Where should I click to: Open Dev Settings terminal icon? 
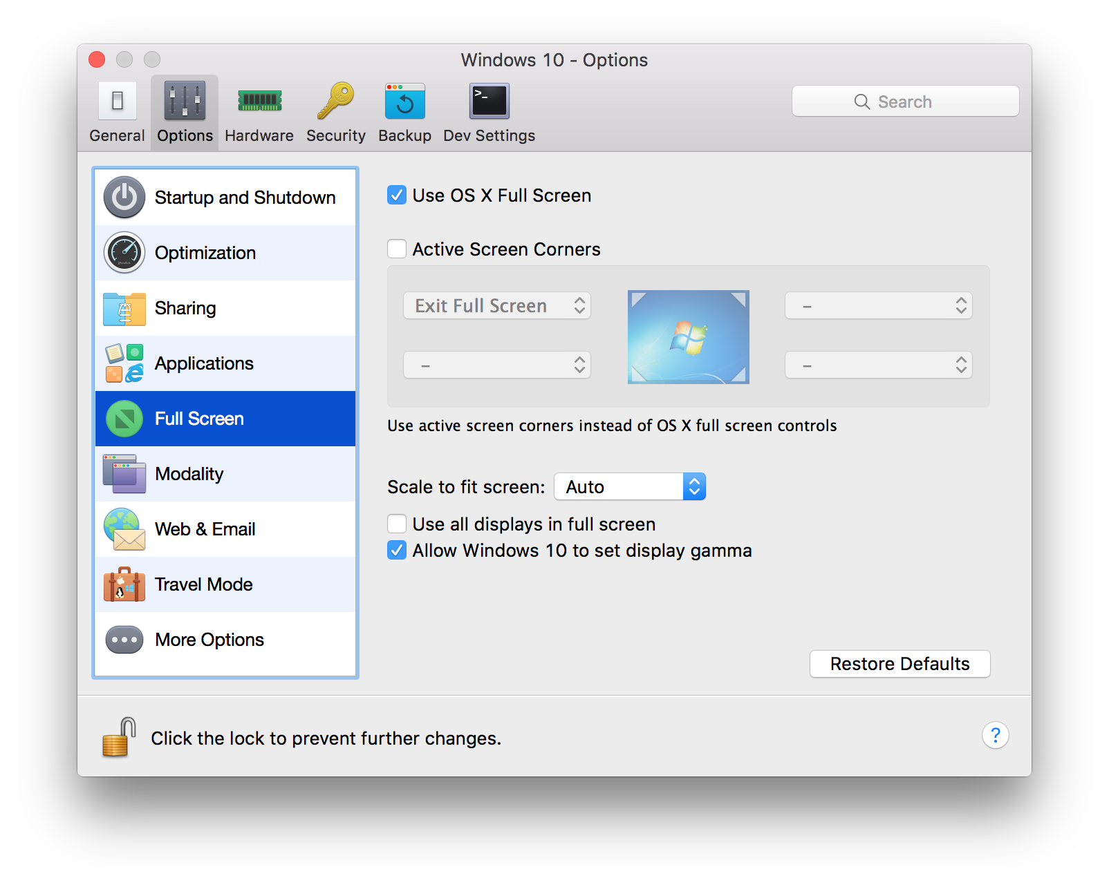[x=489, y=102]
